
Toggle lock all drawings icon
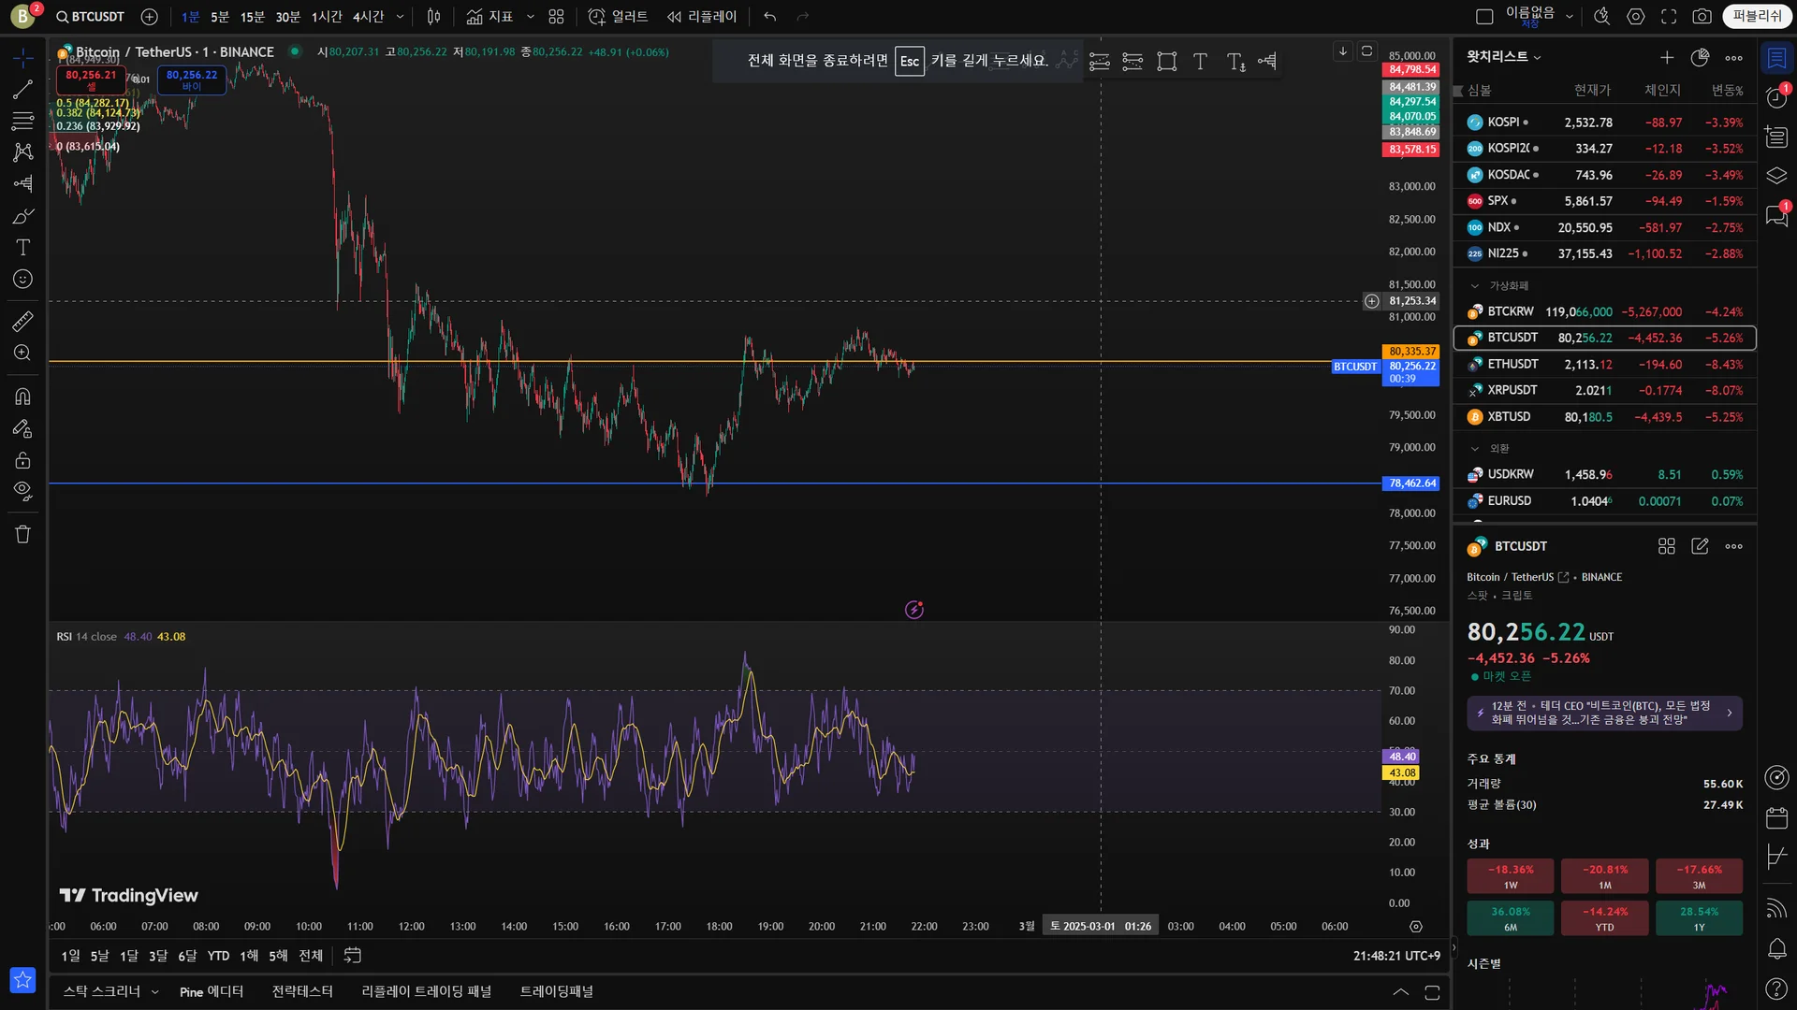tap(22, 460)
